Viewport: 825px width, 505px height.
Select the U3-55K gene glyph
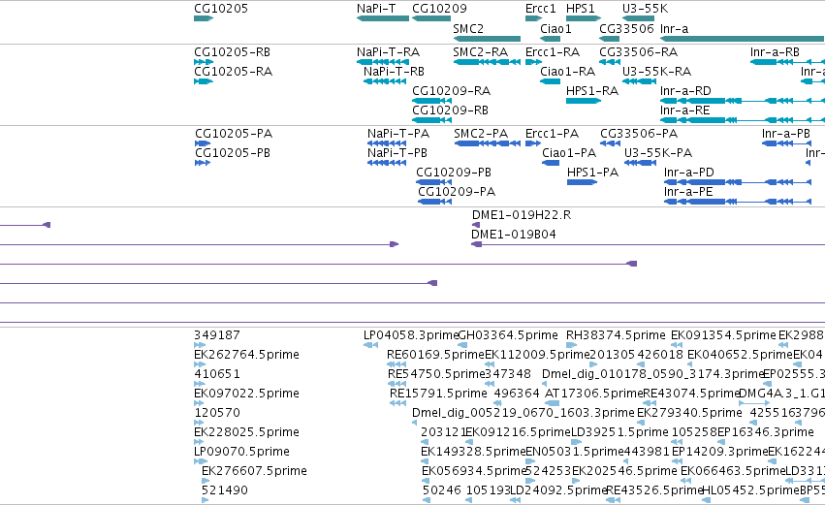pos(638,18)
